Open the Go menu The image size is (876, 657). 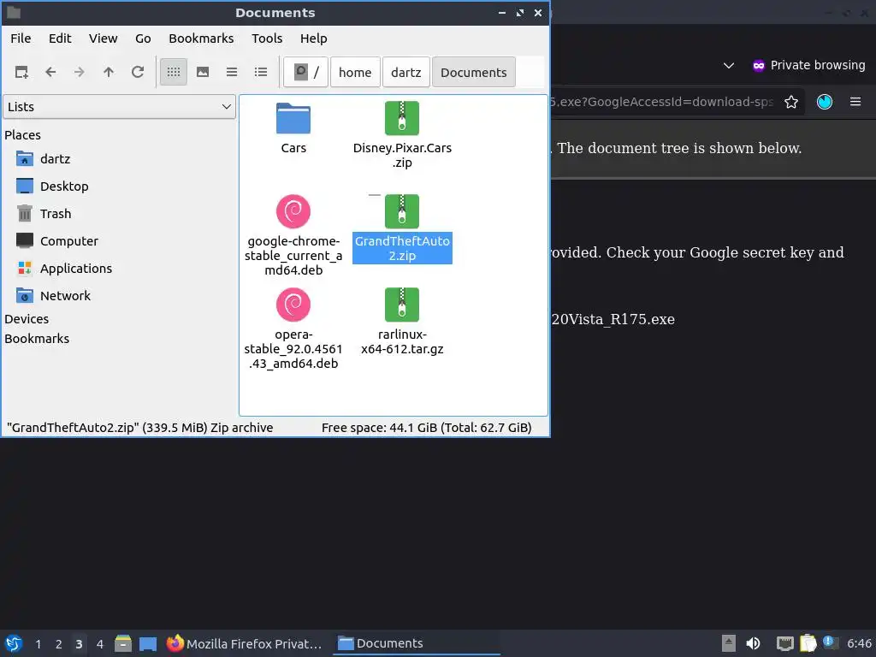tap(143, 38)
